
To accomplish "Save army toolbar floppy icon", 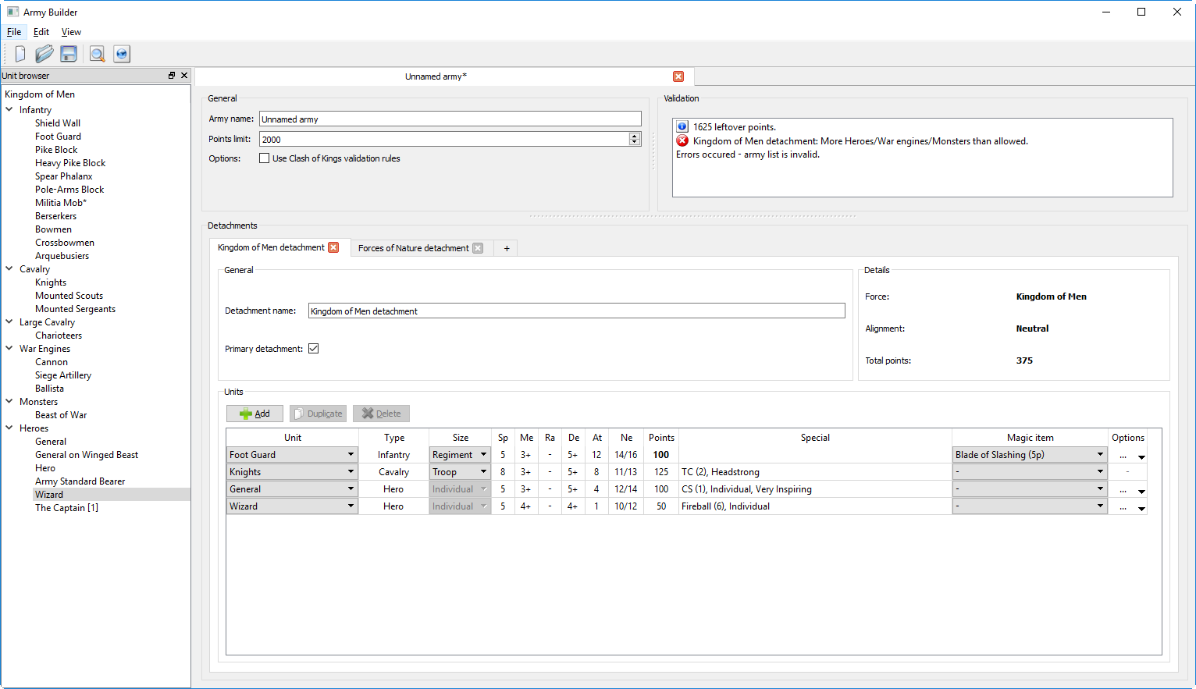I will coord(69,54).
